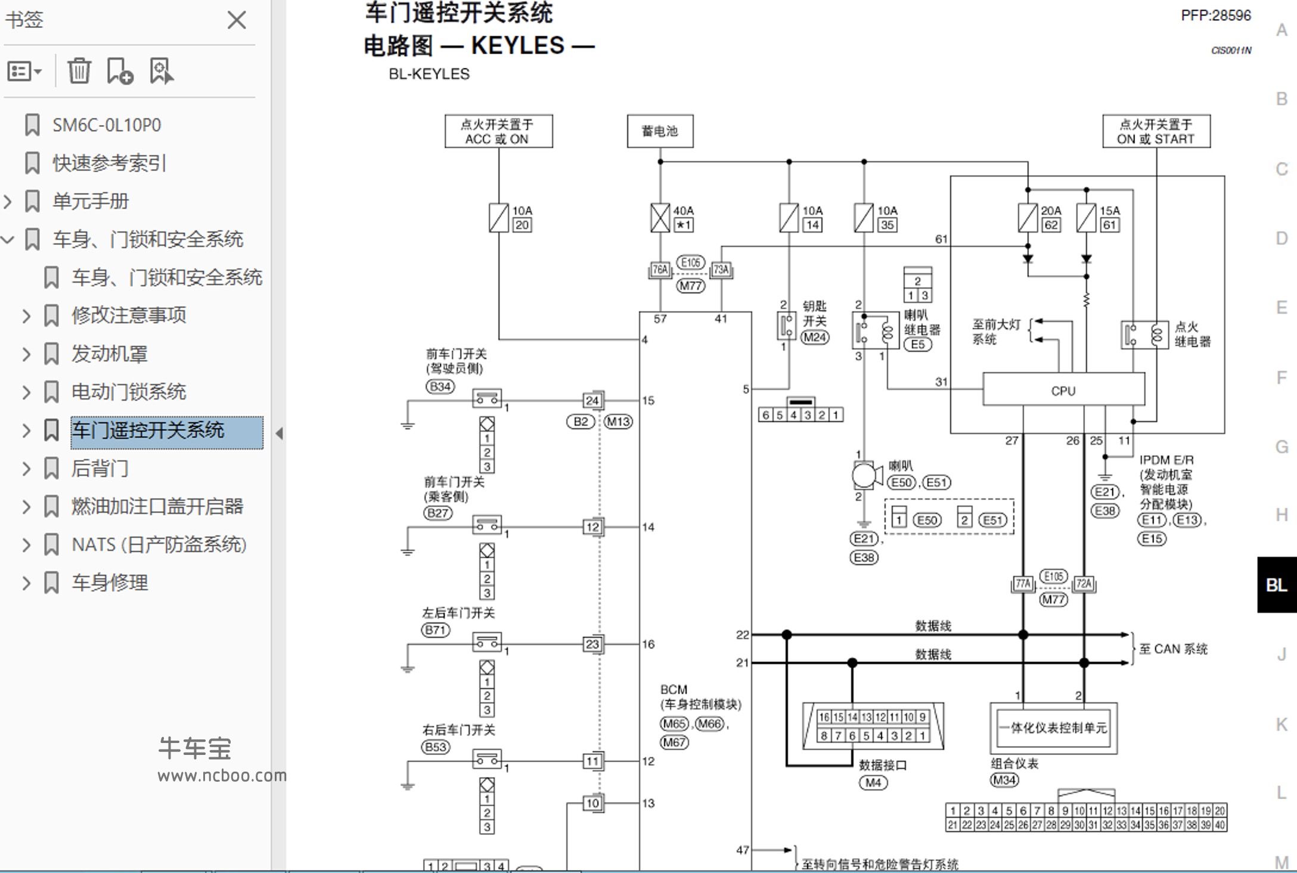Viewport: 1297px width, 873px height.
Task: Click the 后背门 bookmark icon
Action: (x=51, y=469)
